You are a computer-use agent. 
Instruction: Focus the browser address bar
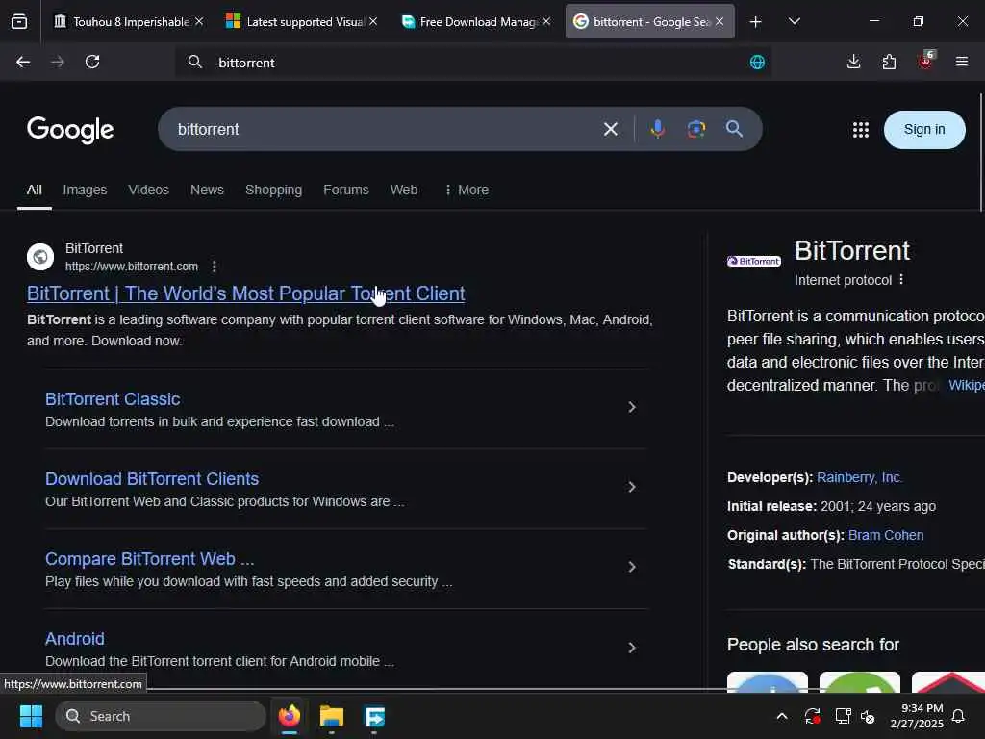(472, 63)
